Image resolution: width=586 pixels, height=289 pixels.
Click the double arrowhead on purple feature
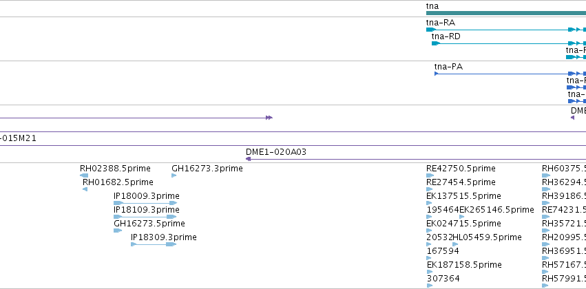(269, 118)
